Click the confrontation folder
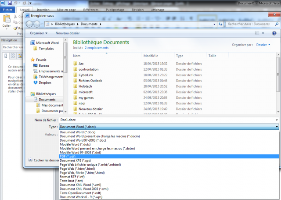This screenshot has width=281, height=200. tap(86, 69)
